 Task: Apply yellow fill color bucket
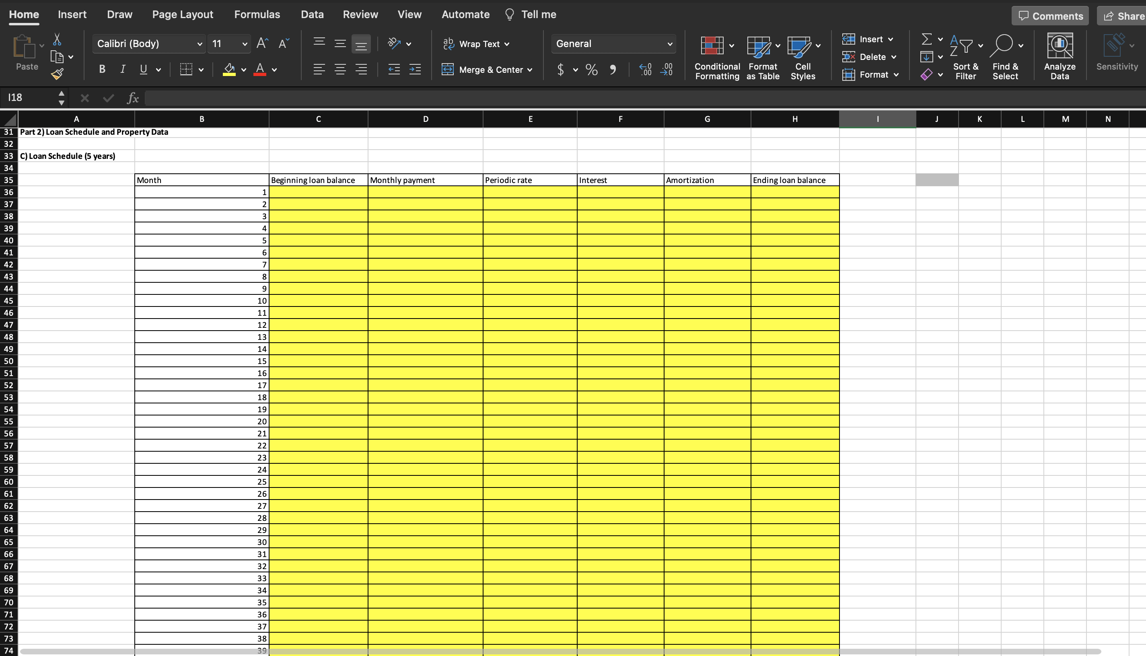pyautogui.click(x=229, y=69)
